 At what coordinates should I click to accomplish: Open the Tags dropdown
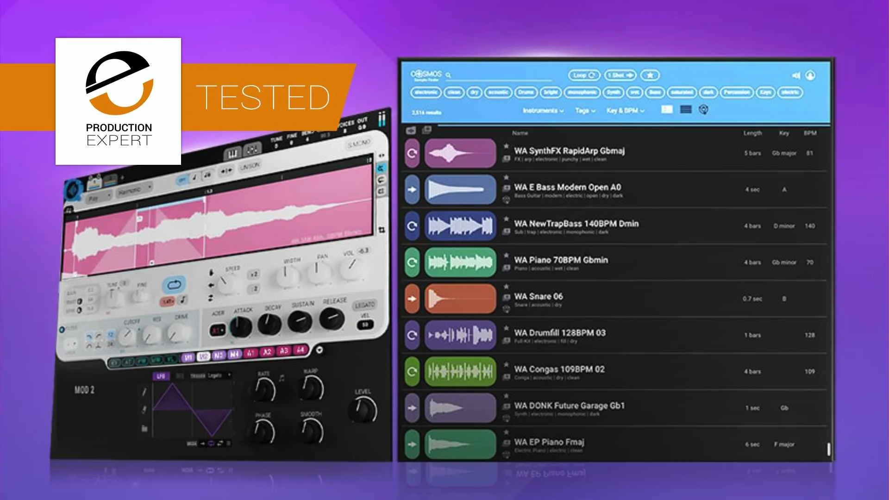pos(585,111)
